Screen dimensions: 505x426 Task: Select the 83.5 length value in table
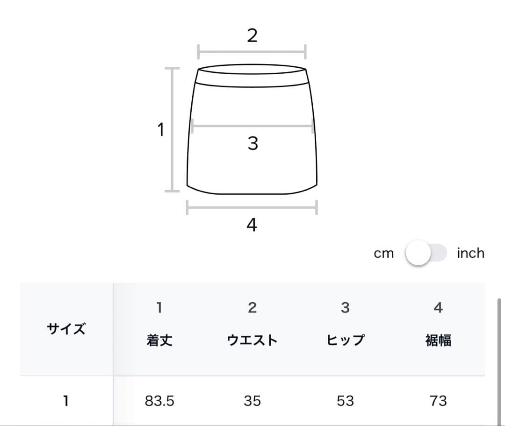click(x=159, y=401)
